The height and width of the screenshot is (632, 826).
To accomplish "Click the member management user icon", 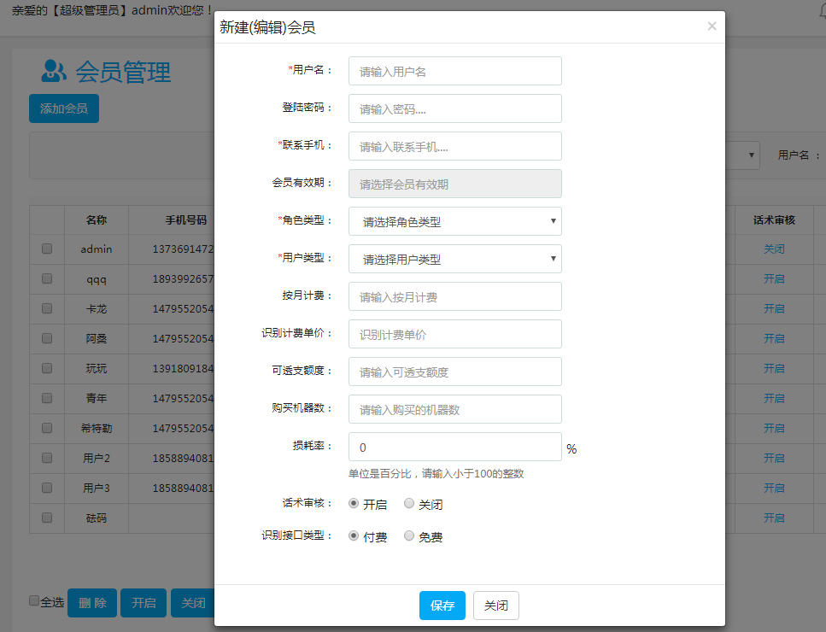I will click(x=54, y=71).
